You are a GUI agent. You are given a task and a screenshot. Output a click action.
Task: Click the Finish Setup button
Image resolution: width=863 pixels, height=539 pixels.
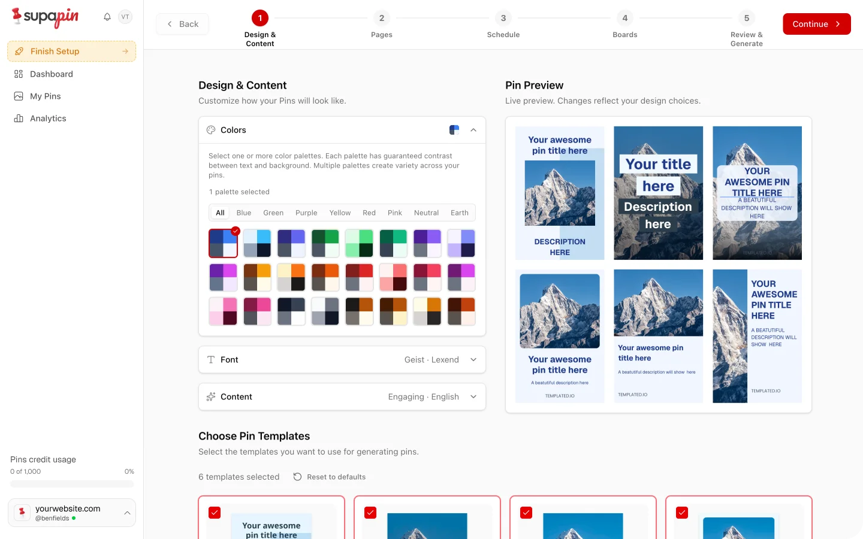click(x=71, y=51)
